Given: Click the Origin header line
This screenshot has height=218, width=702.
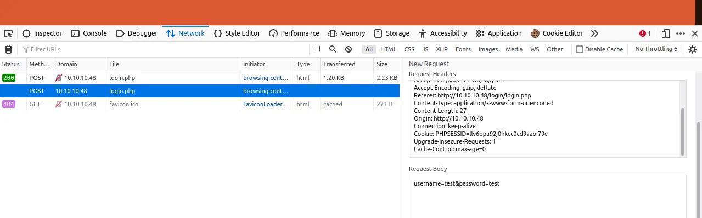Looking at the screenshot, I should click(448, 118).
